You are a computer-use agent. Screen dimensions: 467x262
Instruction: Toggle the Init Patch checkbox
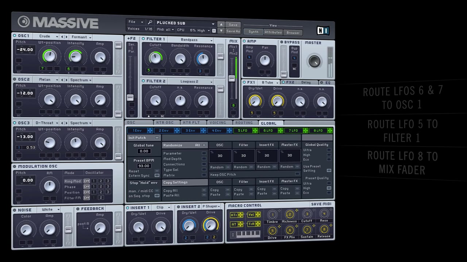click(x=157, y=138)
